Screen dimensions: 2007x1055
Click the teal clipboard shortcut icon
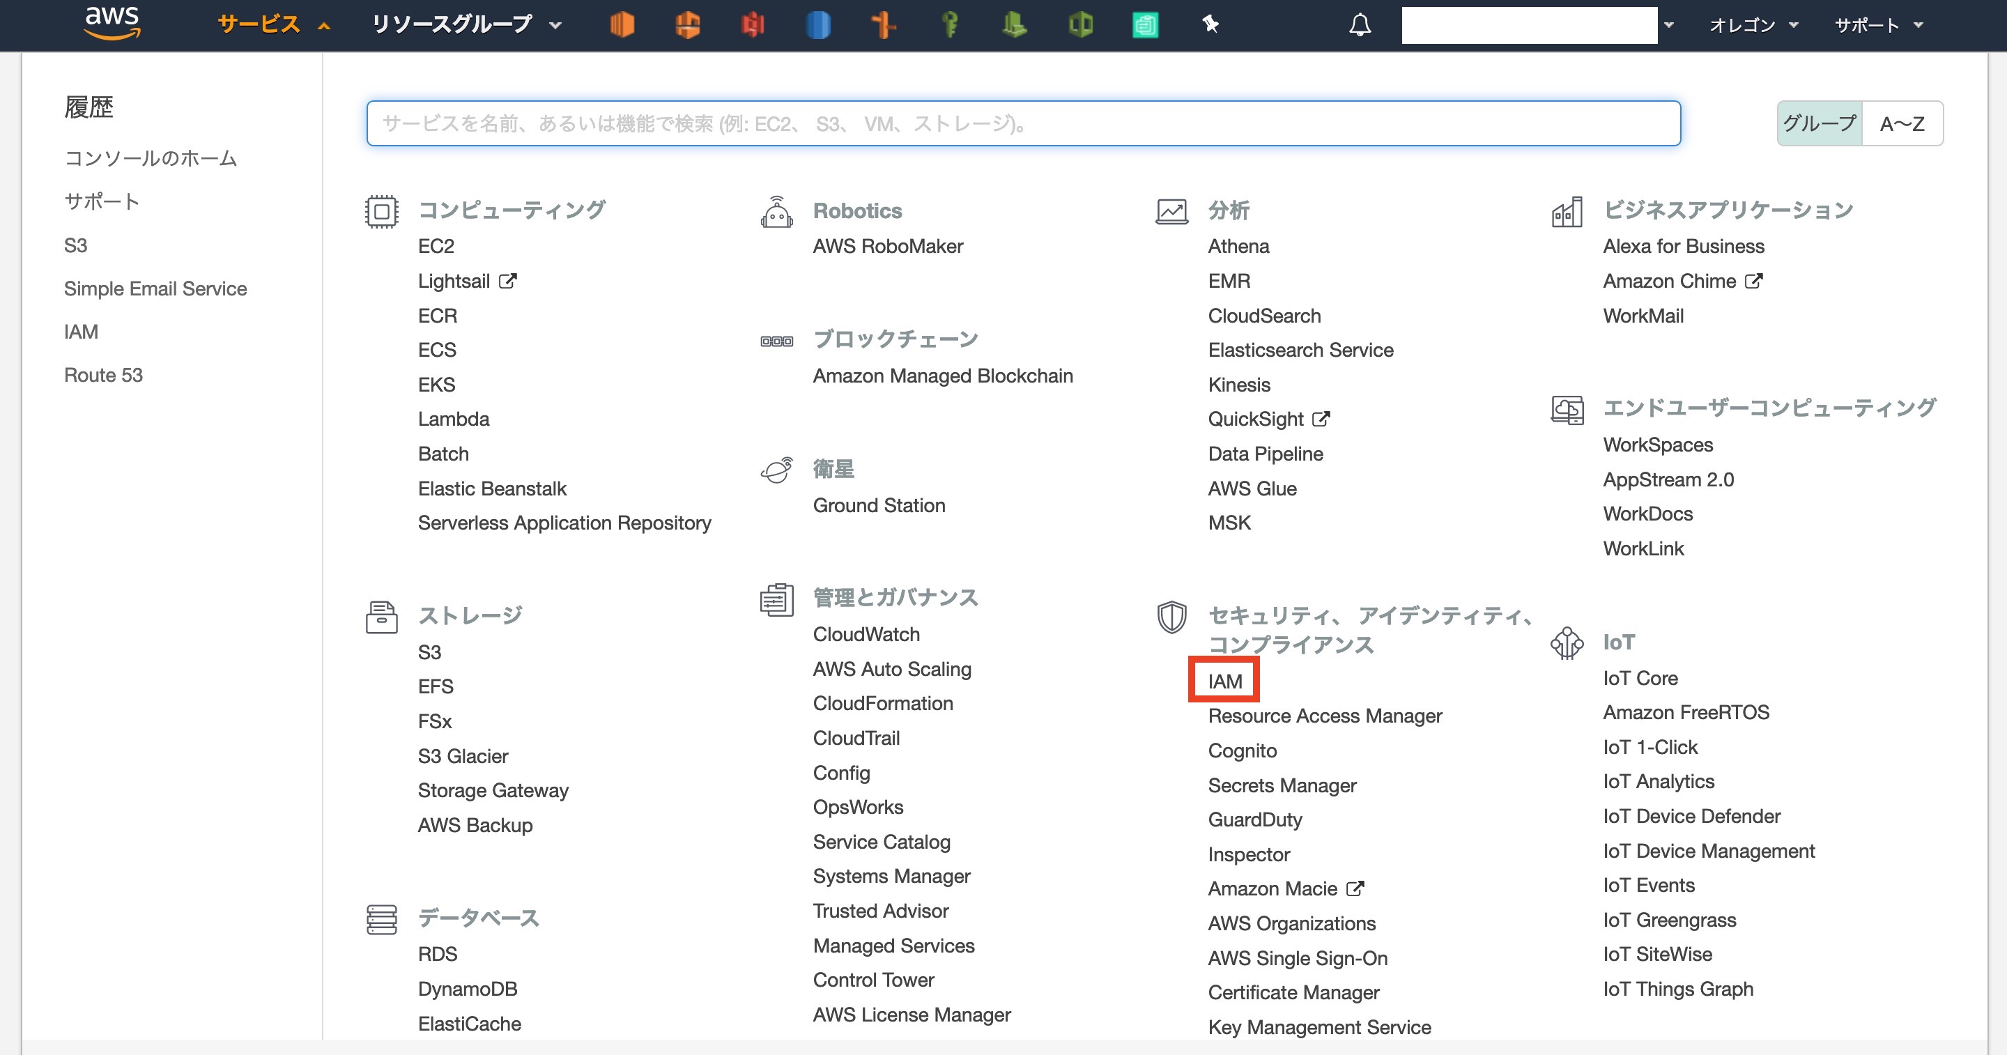coord(1144,25)
